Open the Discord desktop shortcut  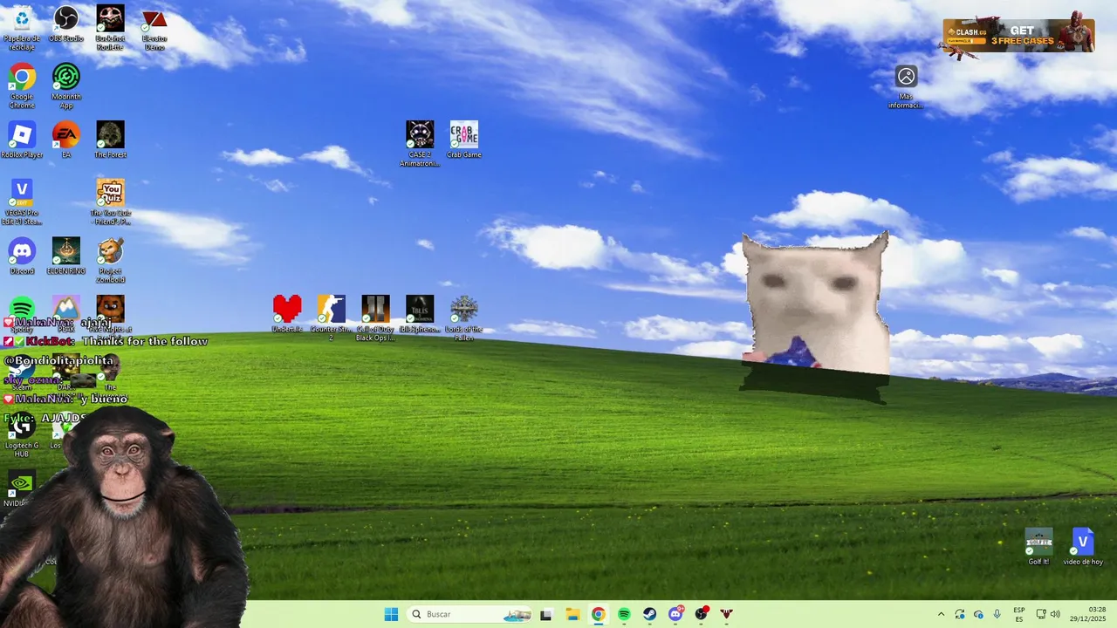coord(22,256)
